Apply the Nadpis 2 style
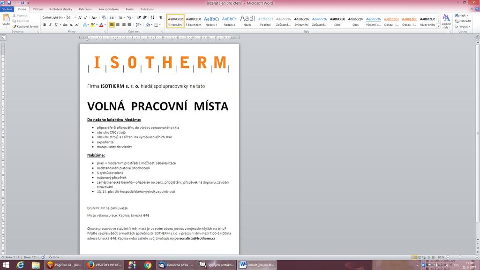This screenshot has height=270, width=480. 229,21
